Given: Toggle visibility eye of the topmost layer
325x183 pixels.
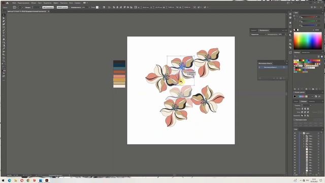Looking at the screenshot, I should (295, 133).
